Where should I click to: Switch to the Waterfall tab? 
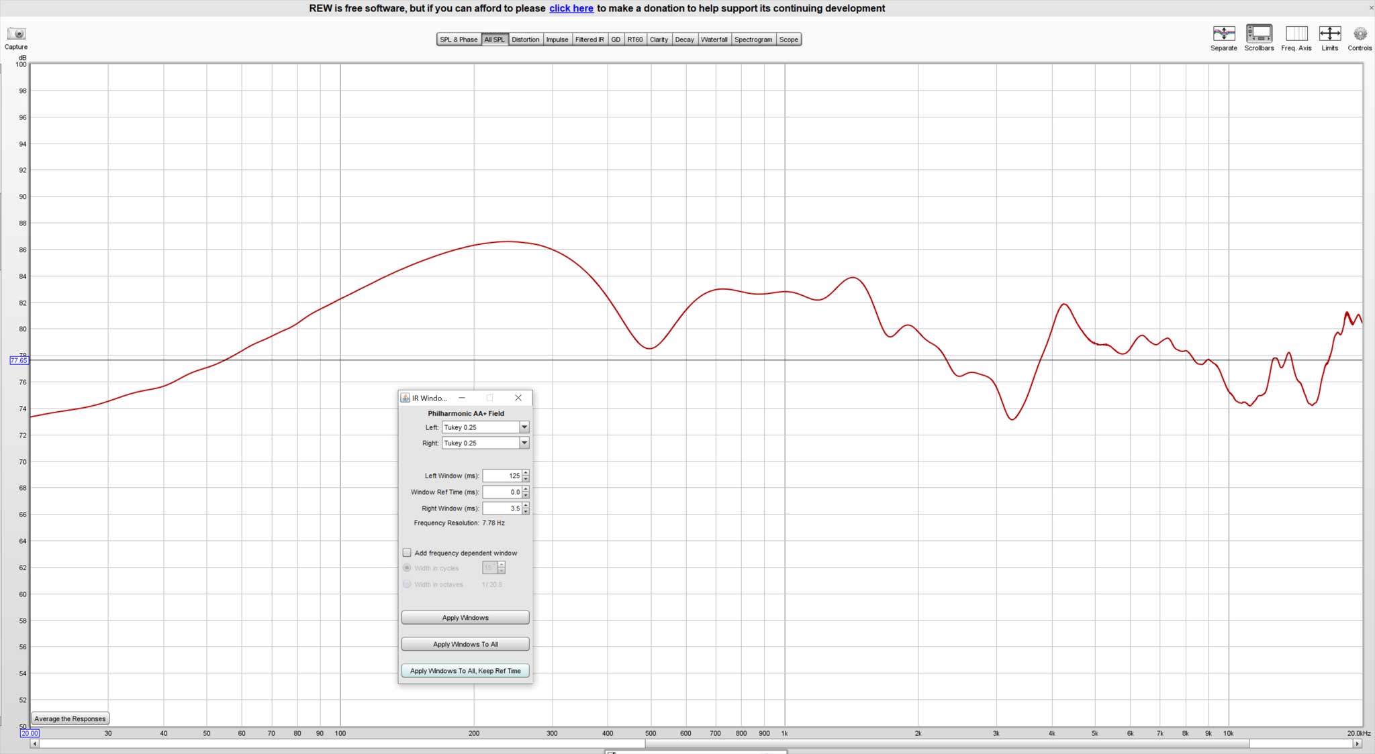pyautogui.click(x=714, y=40)
